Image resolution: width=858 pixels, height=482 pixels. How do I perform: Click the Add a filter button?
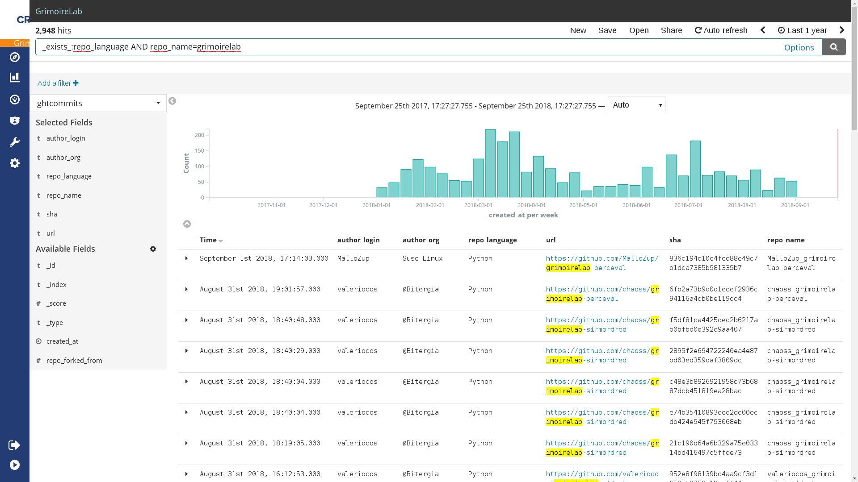(x=57, y=83)
